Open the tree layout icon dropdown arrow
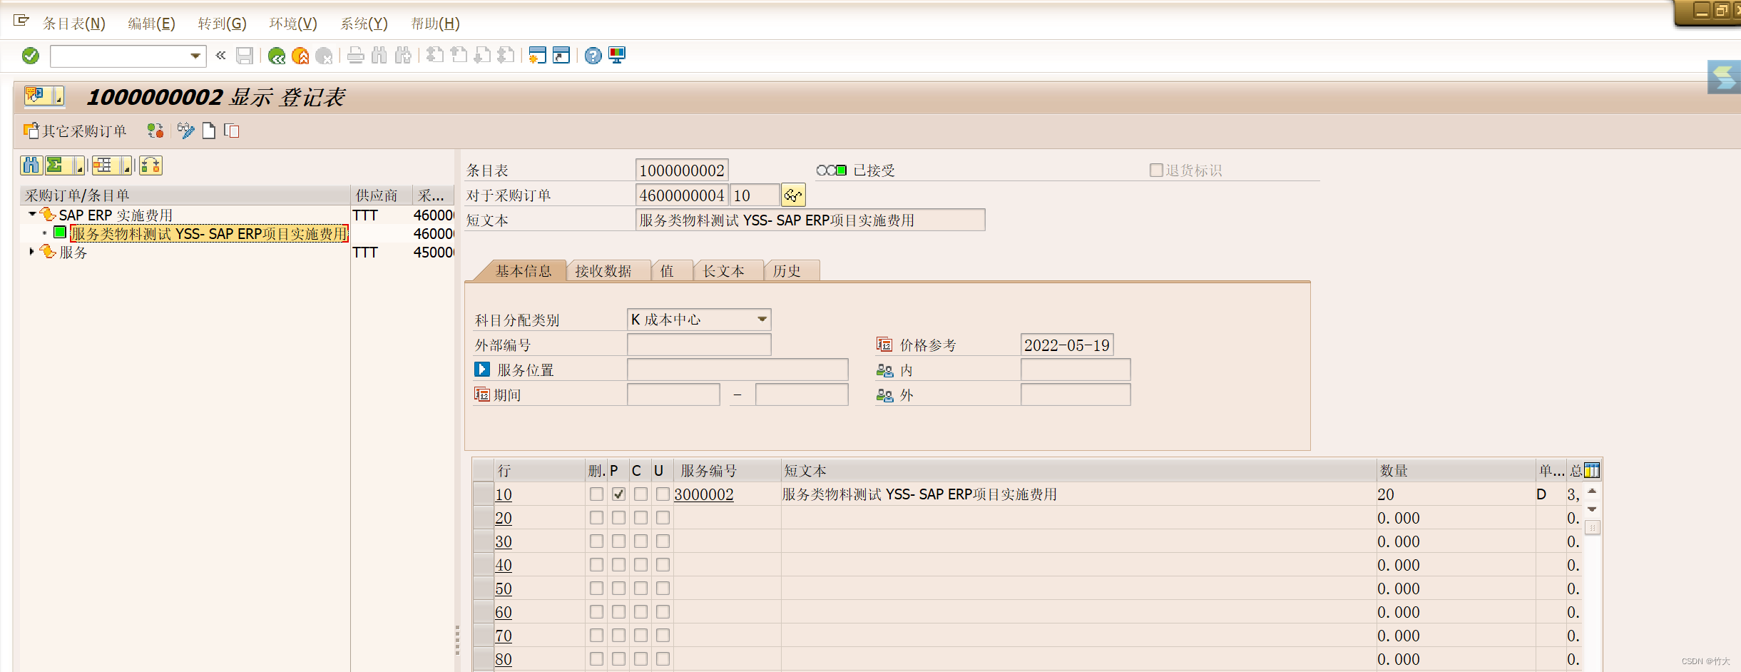 tap(126, 166)
